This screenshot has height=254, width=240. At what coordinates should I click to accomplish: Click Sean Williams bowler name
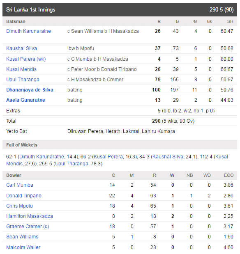[22, 237]
